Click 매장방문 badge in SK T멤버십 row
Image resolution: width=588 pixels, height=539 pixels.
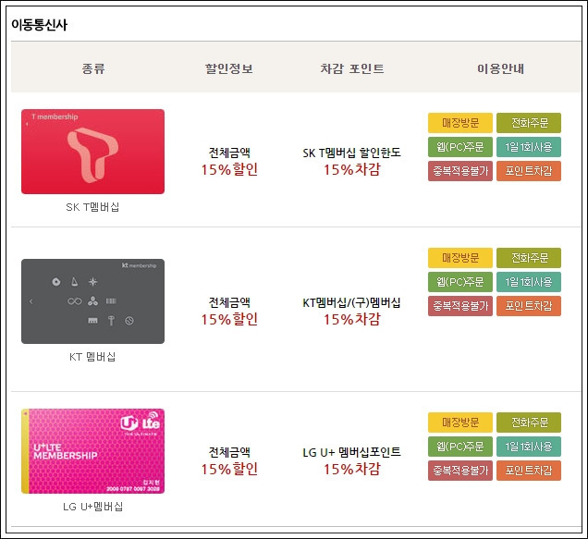tap(460, 123)
